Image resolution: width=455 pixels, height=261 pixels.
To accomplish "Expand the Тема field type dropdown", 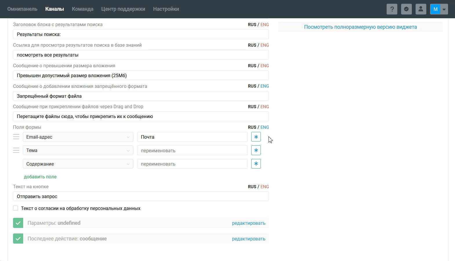I will [x=78, y=150].
